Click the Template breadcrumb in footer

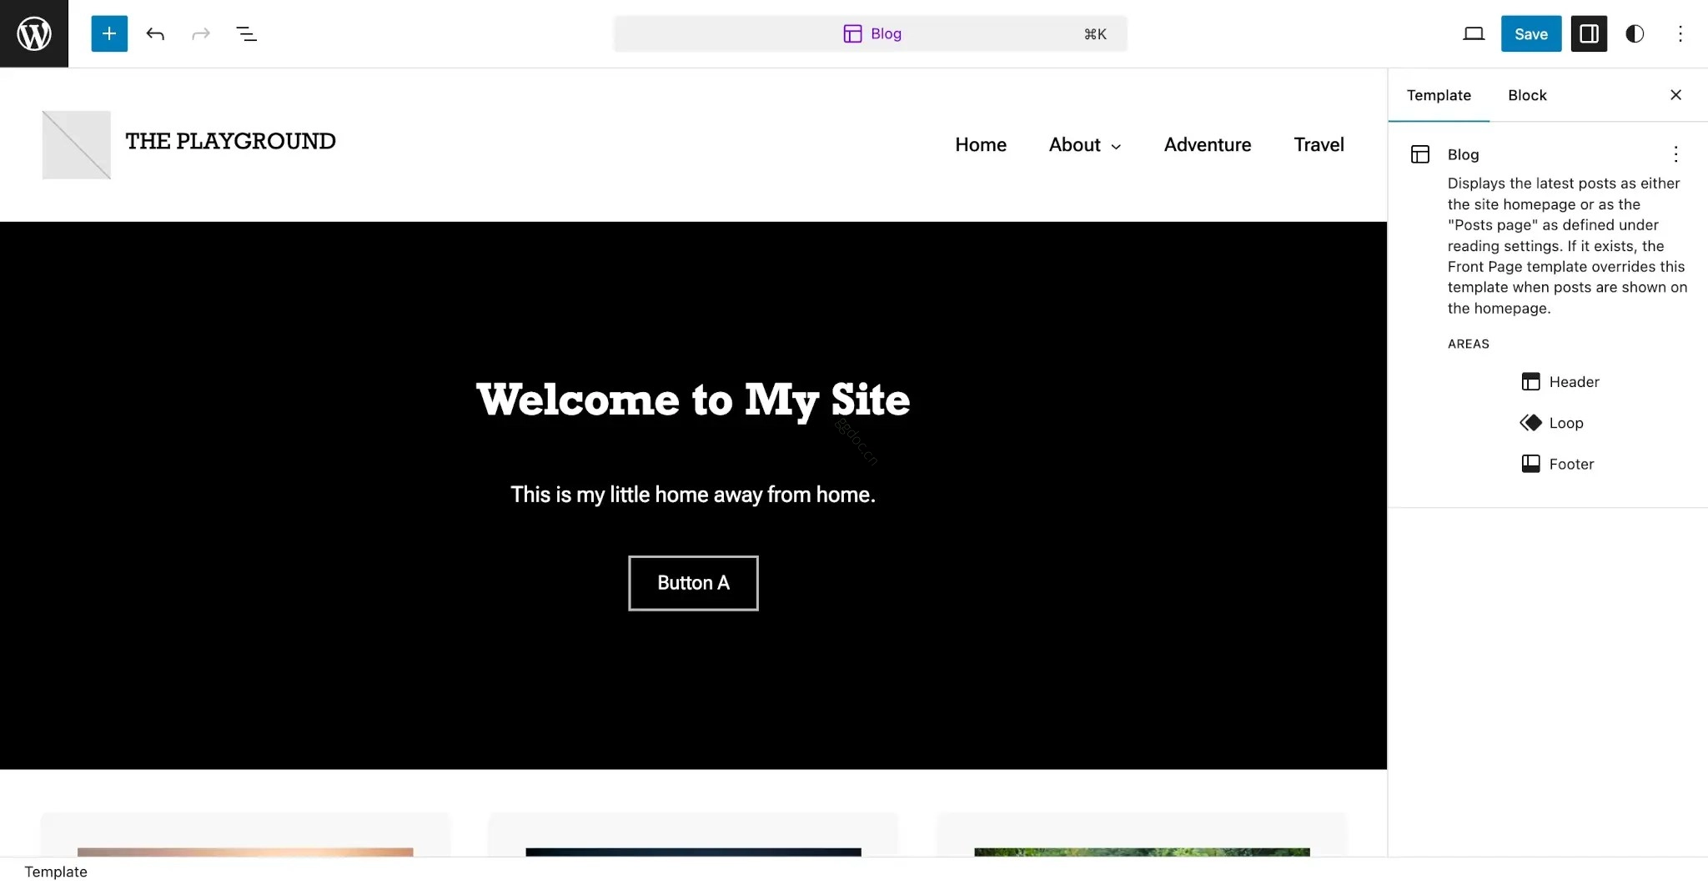click(x=56, y=872)
